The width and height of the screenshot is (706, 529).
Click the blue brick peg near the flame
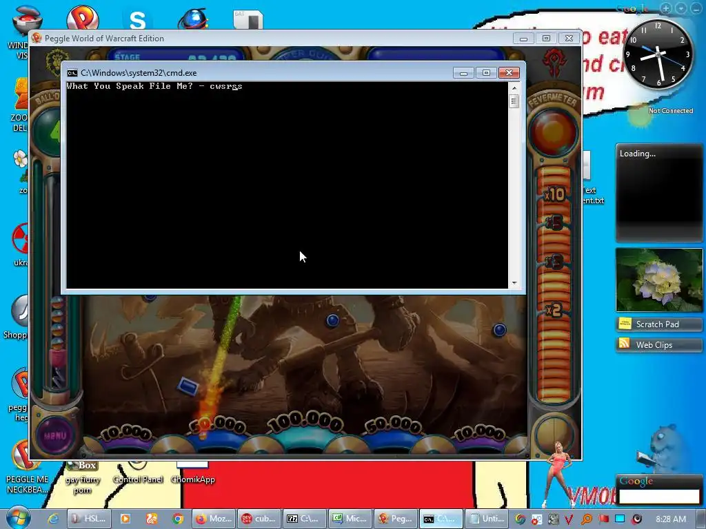coord(188,386)
